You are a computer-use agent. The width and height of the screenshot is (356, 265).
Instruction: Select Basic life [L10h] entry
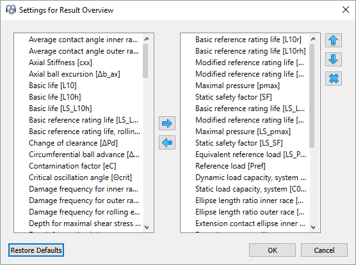pos(54,97)
